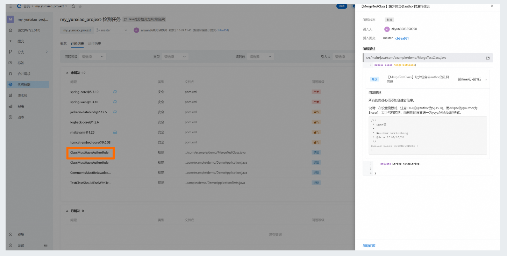This screenshot has height=256, width=507.
Task: Click 忽略问题 link at panel bottom
Action: tap(369, 246)
